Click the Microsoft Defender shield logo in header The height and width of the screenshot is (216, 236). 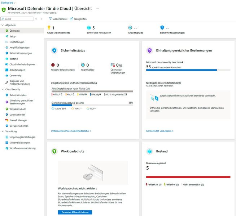4,10
